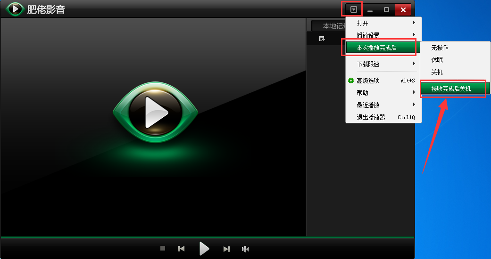Skip to the next track

pyautogui.click(x=226, y=249)
